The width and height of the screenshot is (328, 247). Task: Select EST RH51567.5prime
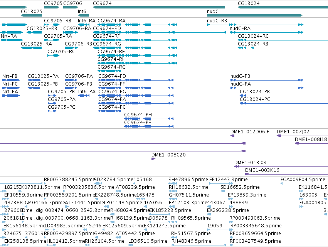click(x=191, y=234)
